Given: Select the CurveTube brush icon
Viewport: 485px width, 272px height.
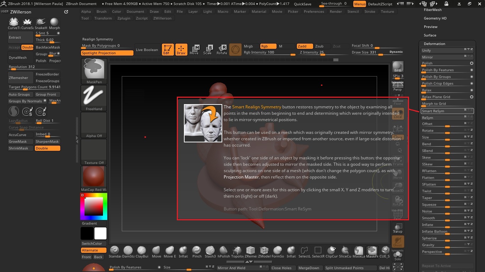Looking at the screenshot, I should click(x=14, y=24).
